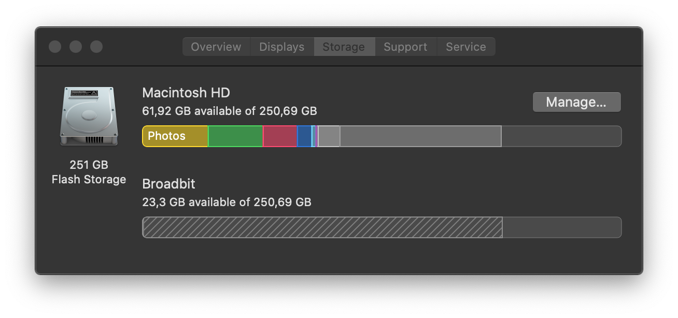Click the dark blue storage segment
The width and height of the screenshot is (678, 318).
(x=304, y=136)
